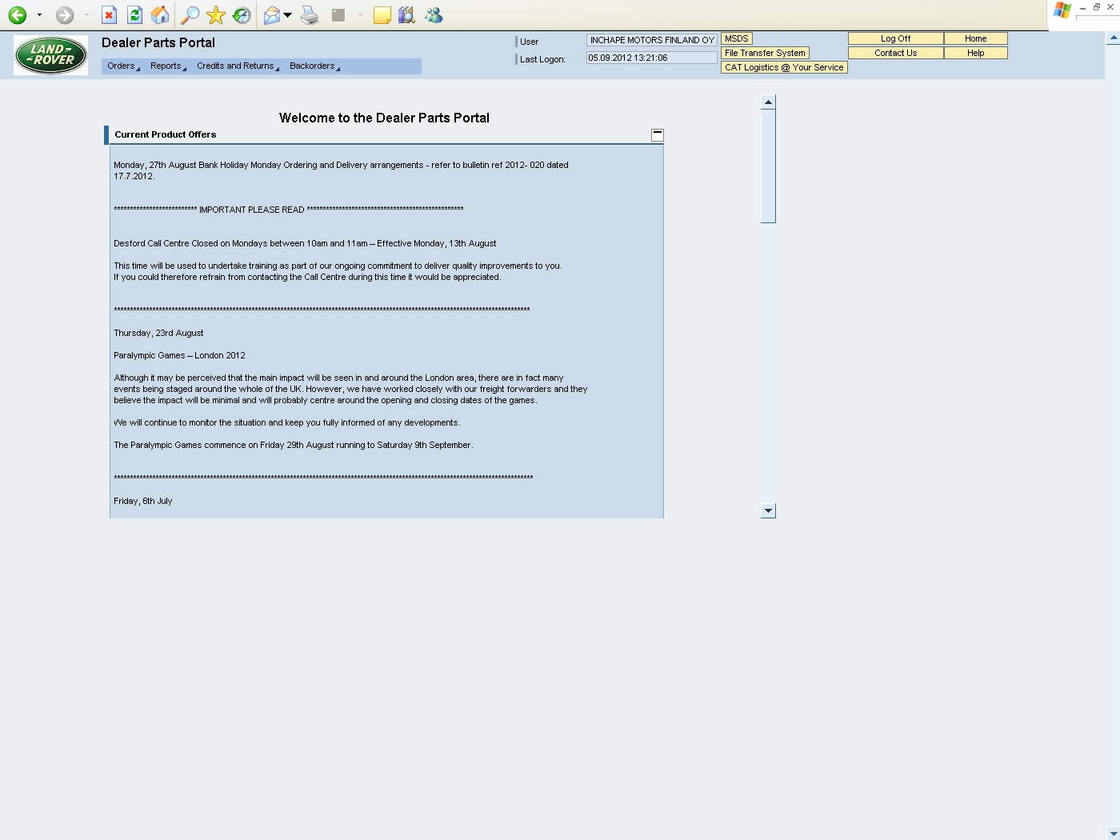Click the Log Off button
The image size is (1120, 840).
896,38
